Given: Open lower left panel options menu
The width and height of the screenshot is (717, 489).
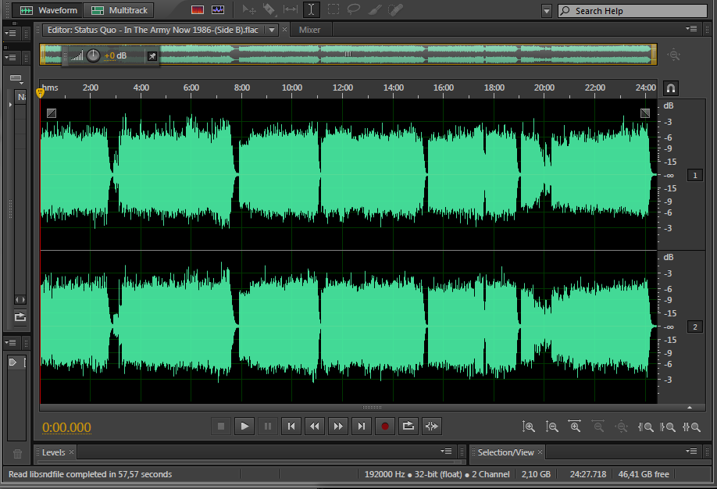Looking at the screenshot, I should click(10, 343).
